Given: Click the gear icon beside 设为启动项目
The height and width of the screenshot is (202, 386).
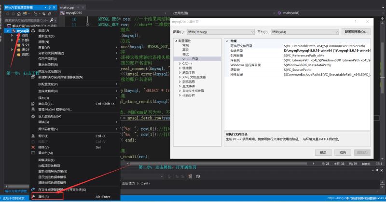Looking at the screenshot, I should coord(33,116).
